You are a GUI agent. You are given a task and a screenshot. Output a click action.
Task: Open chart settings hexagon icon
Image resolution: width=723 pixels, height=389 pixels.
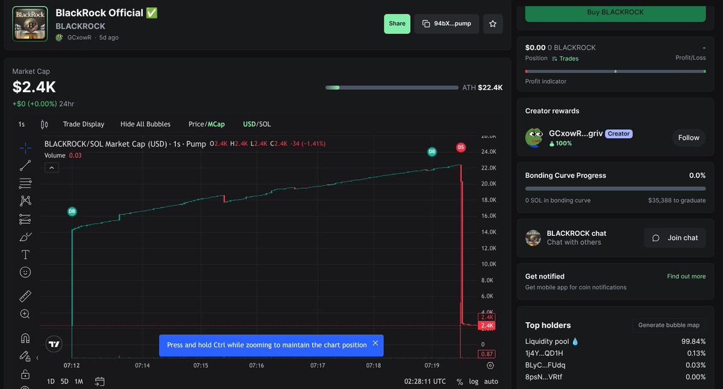[490, 365]
